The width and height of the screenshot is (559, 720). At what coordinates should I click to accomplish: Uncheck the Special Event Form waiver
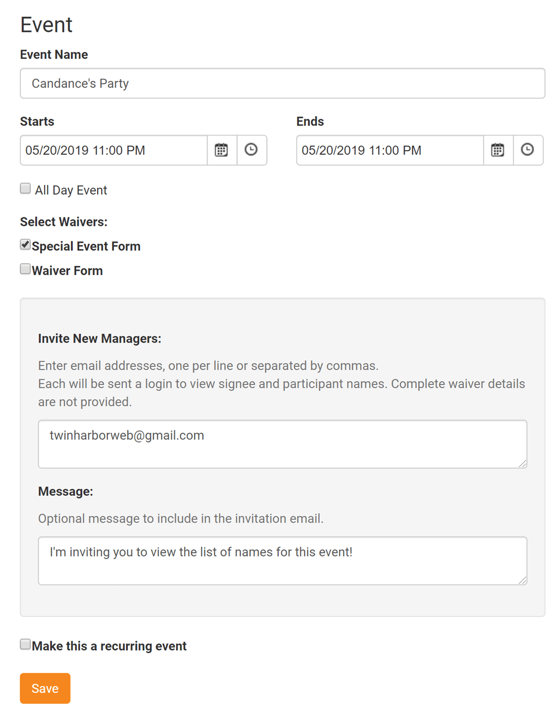click(x=25, y=244)
